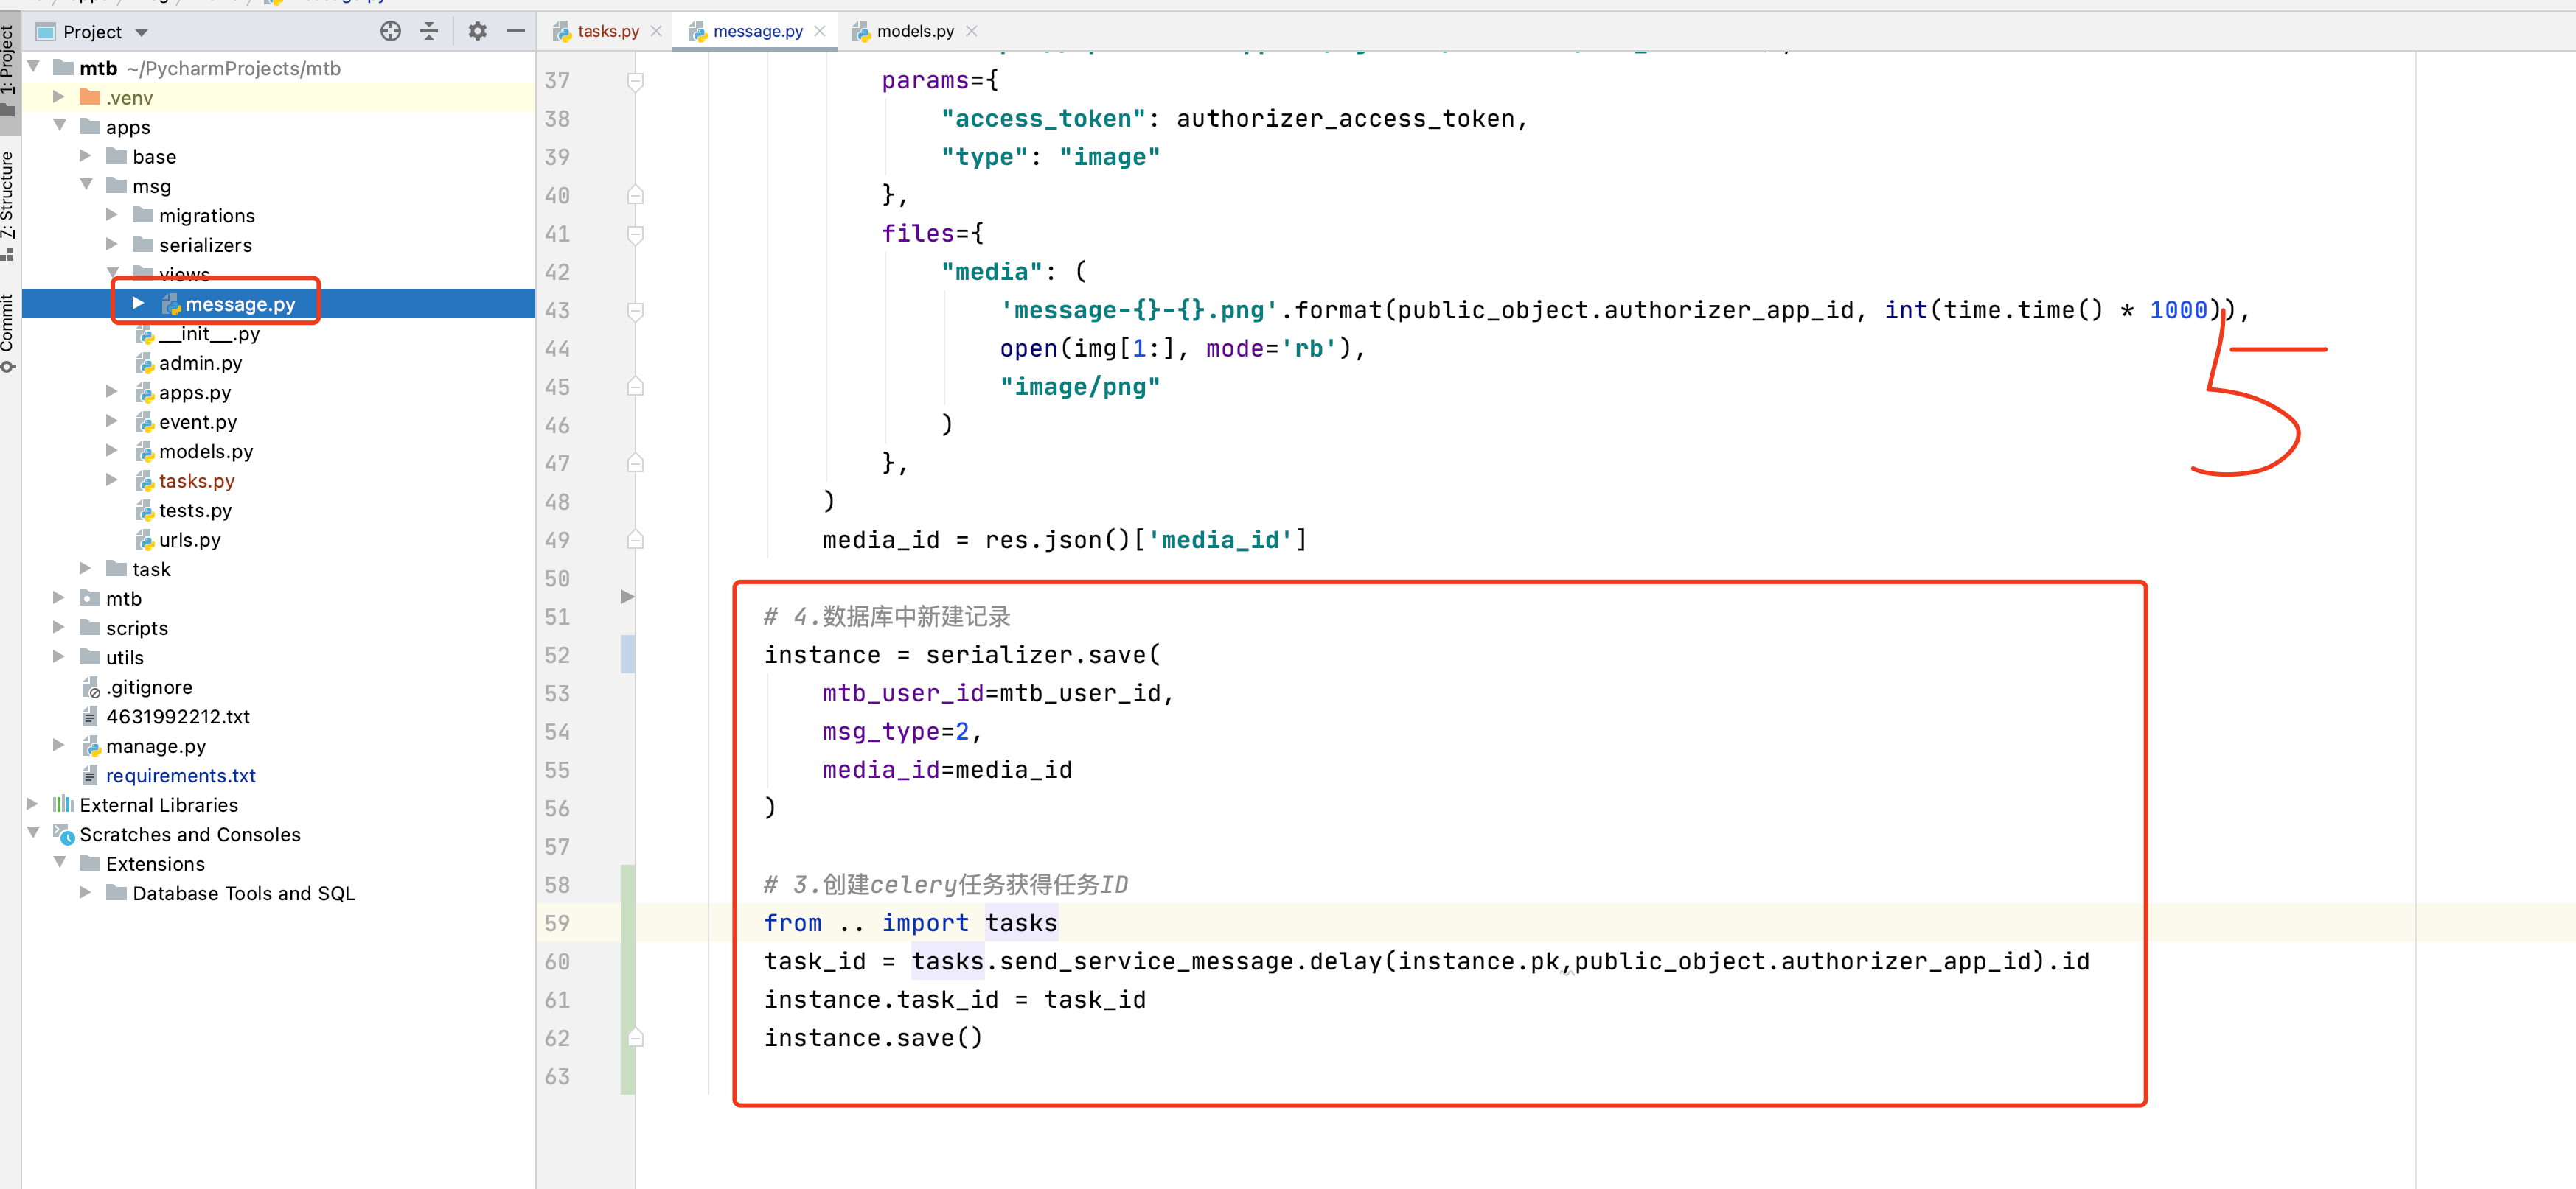Switch to the models.py tab

tap(914, 32)
